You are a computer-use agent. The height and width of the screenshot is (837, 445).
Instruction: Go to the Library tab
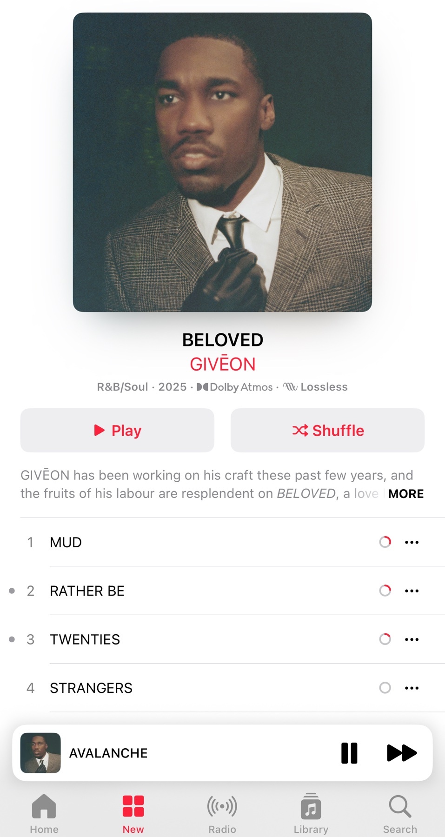point(311,814)
